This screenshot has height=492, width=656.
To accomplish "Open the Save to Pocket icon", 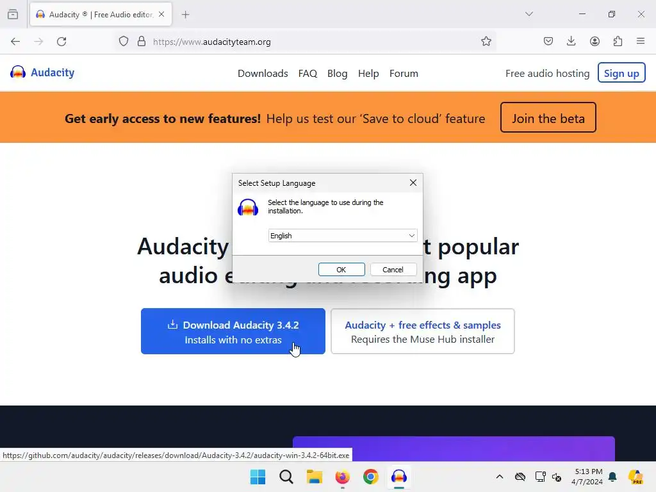I will coord(548,42).
